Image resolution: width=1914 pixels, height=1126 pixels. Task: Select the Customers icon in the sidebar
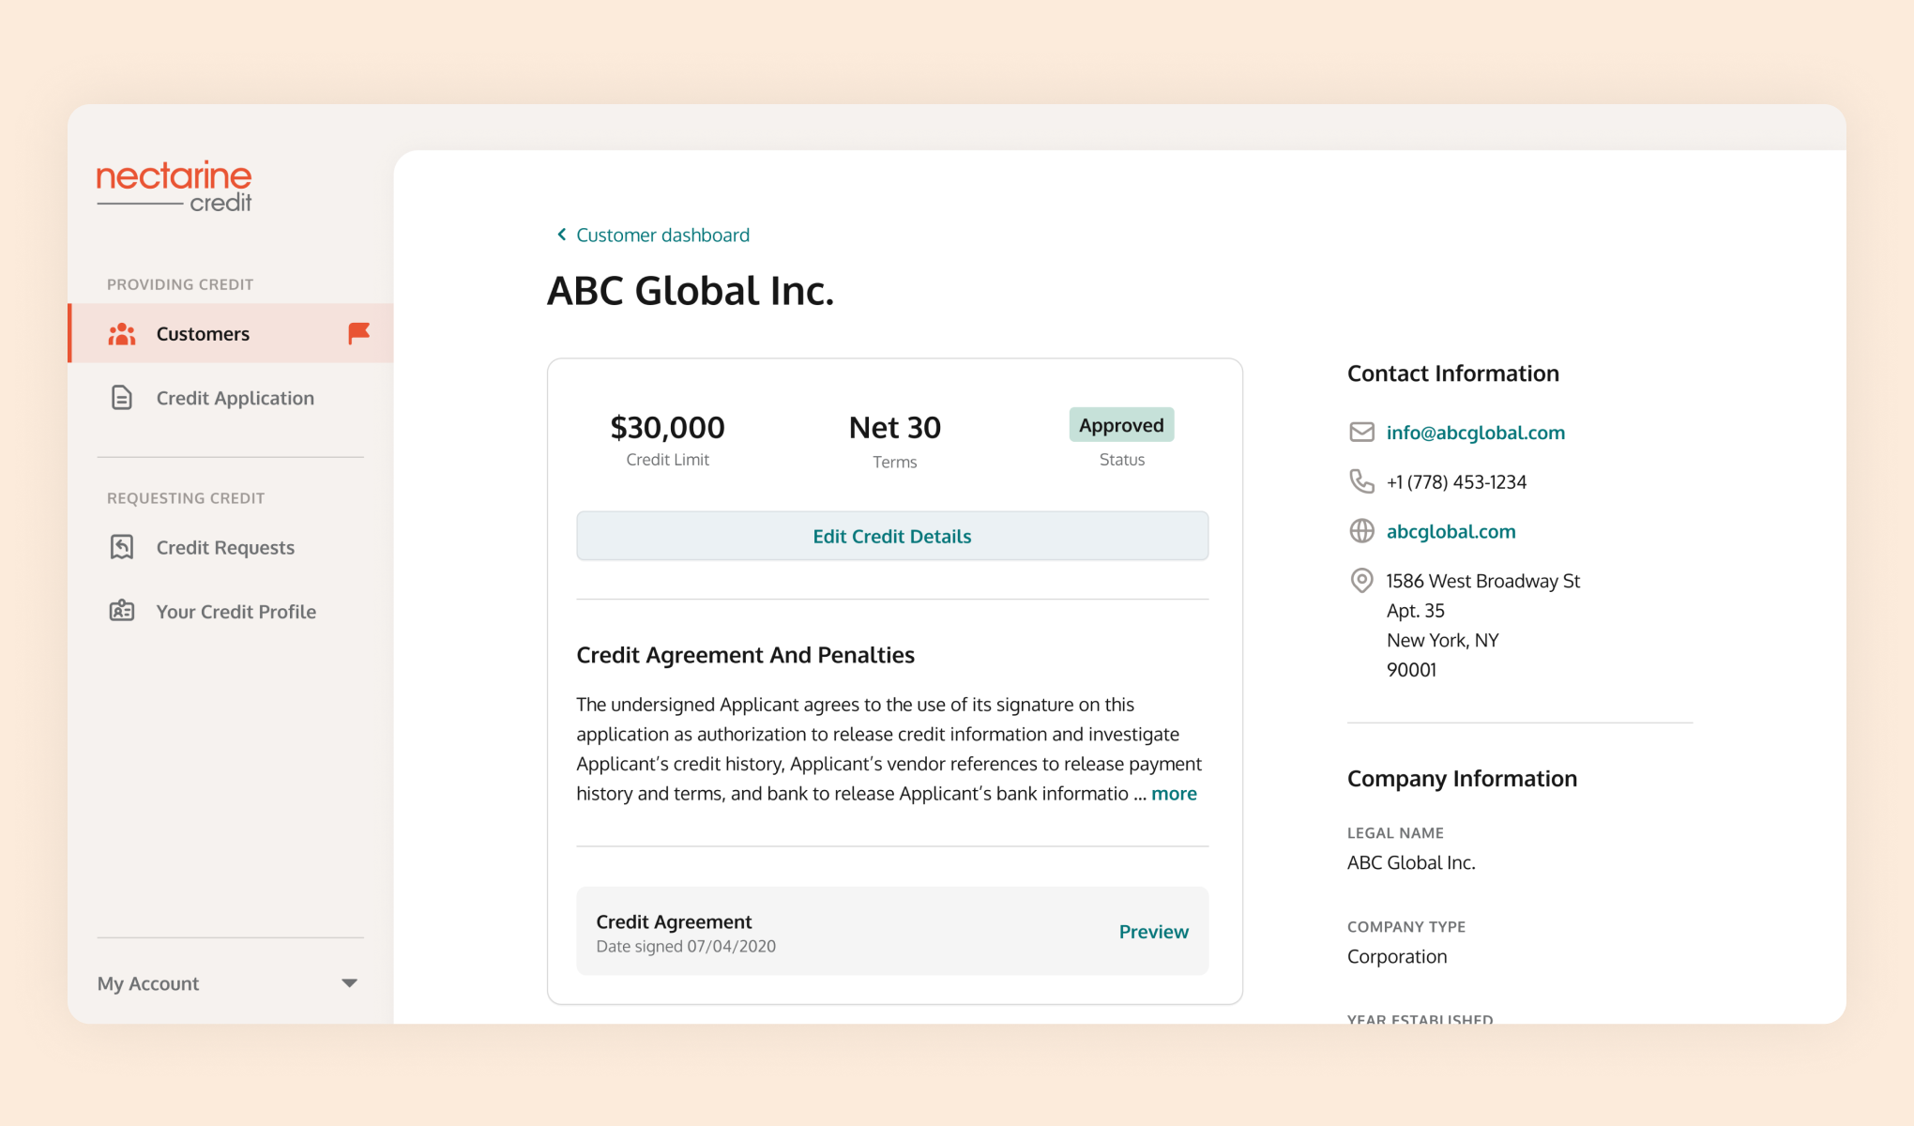pos(121,333)
